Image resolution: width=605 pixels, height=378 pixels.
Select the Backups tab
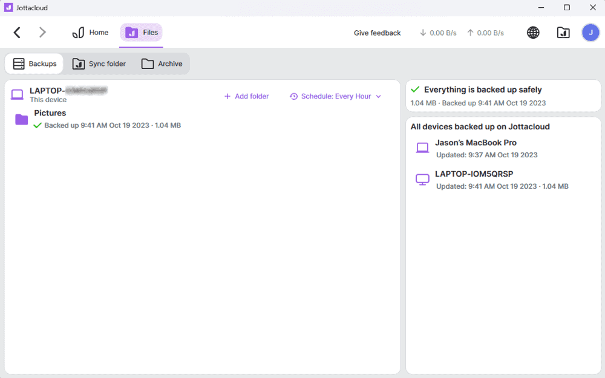pyautogui.click(x=34, y=64)
